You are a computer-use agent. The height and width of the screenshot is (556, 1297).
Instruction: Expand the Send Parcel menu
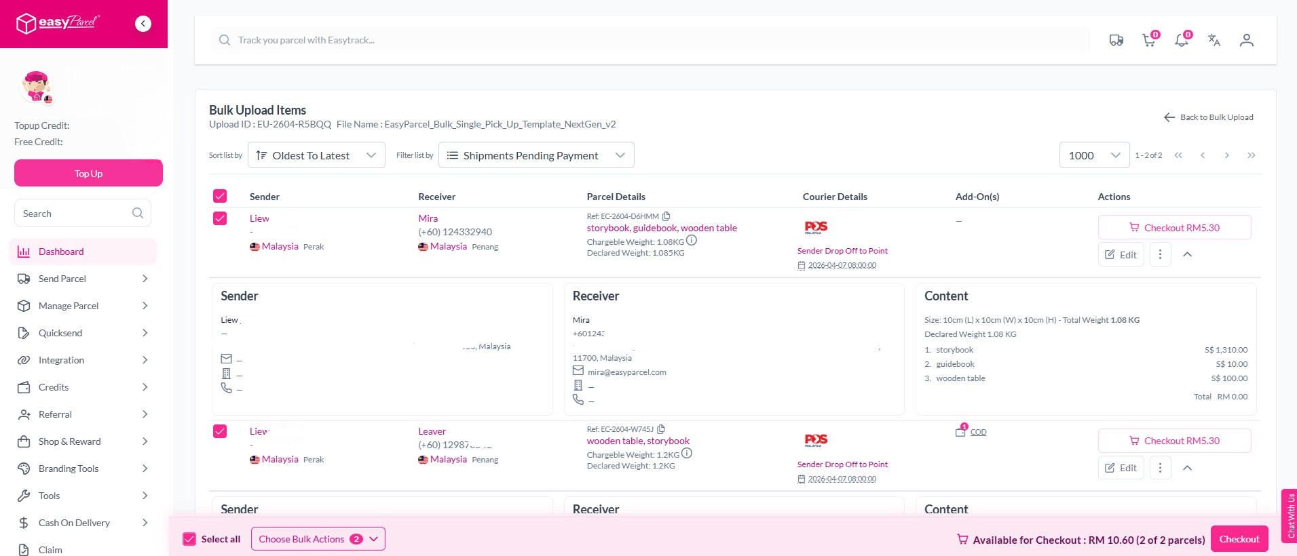tap(83, 279)
